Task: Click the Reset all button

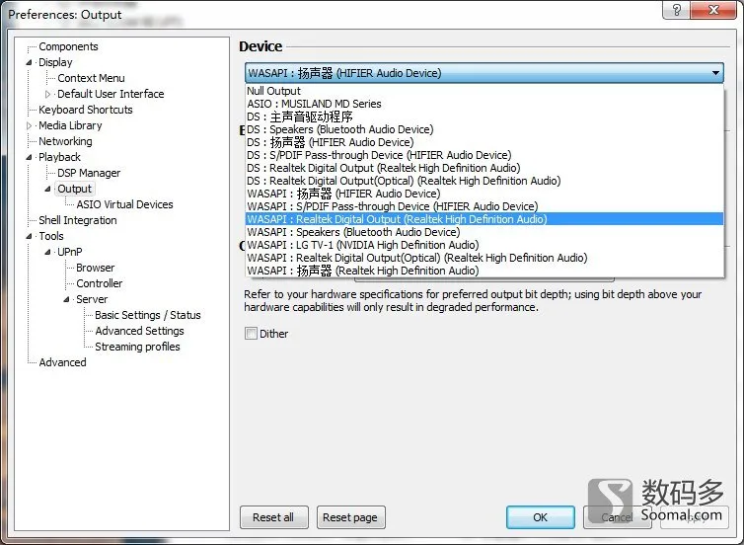Action: [x=273, y=517]
